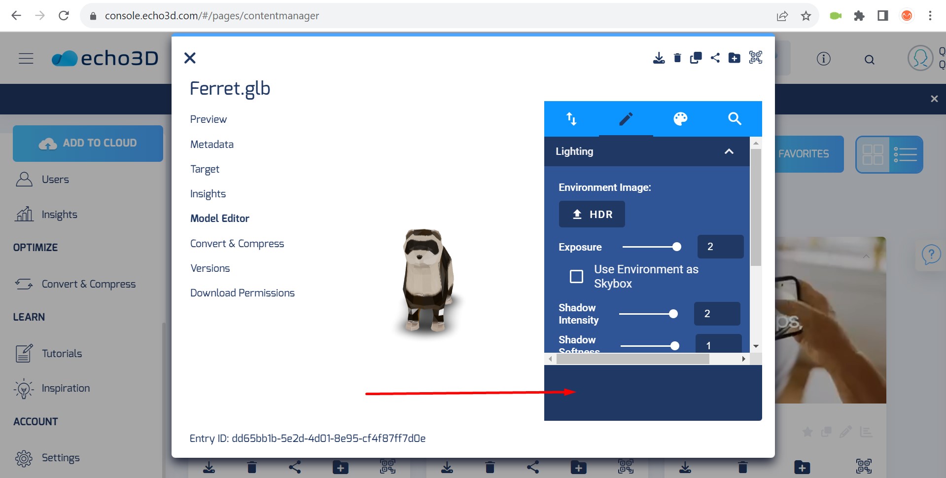Go back in browser

(x=16, y=16)
